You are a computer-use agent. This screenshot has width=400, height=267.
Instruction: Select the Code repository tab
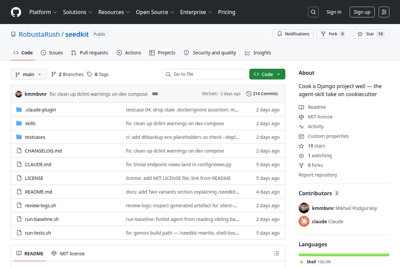click(x=23, y=53)
